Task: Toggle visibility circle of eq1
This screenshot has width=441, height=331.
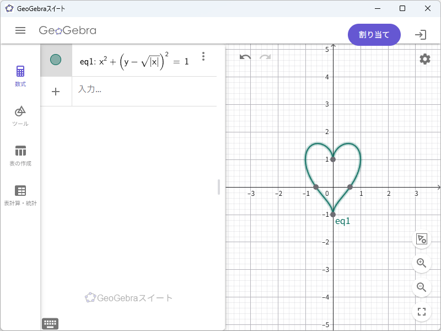Action: coord(56,60)
